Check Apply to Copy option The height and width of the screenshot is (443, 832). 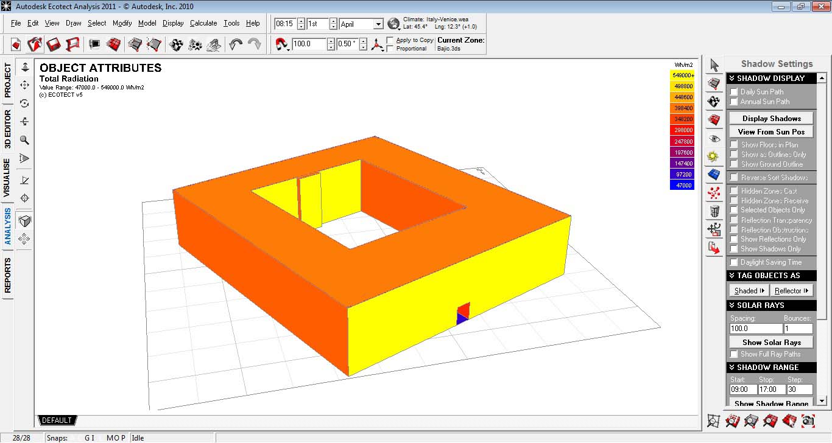coord(390,40)
